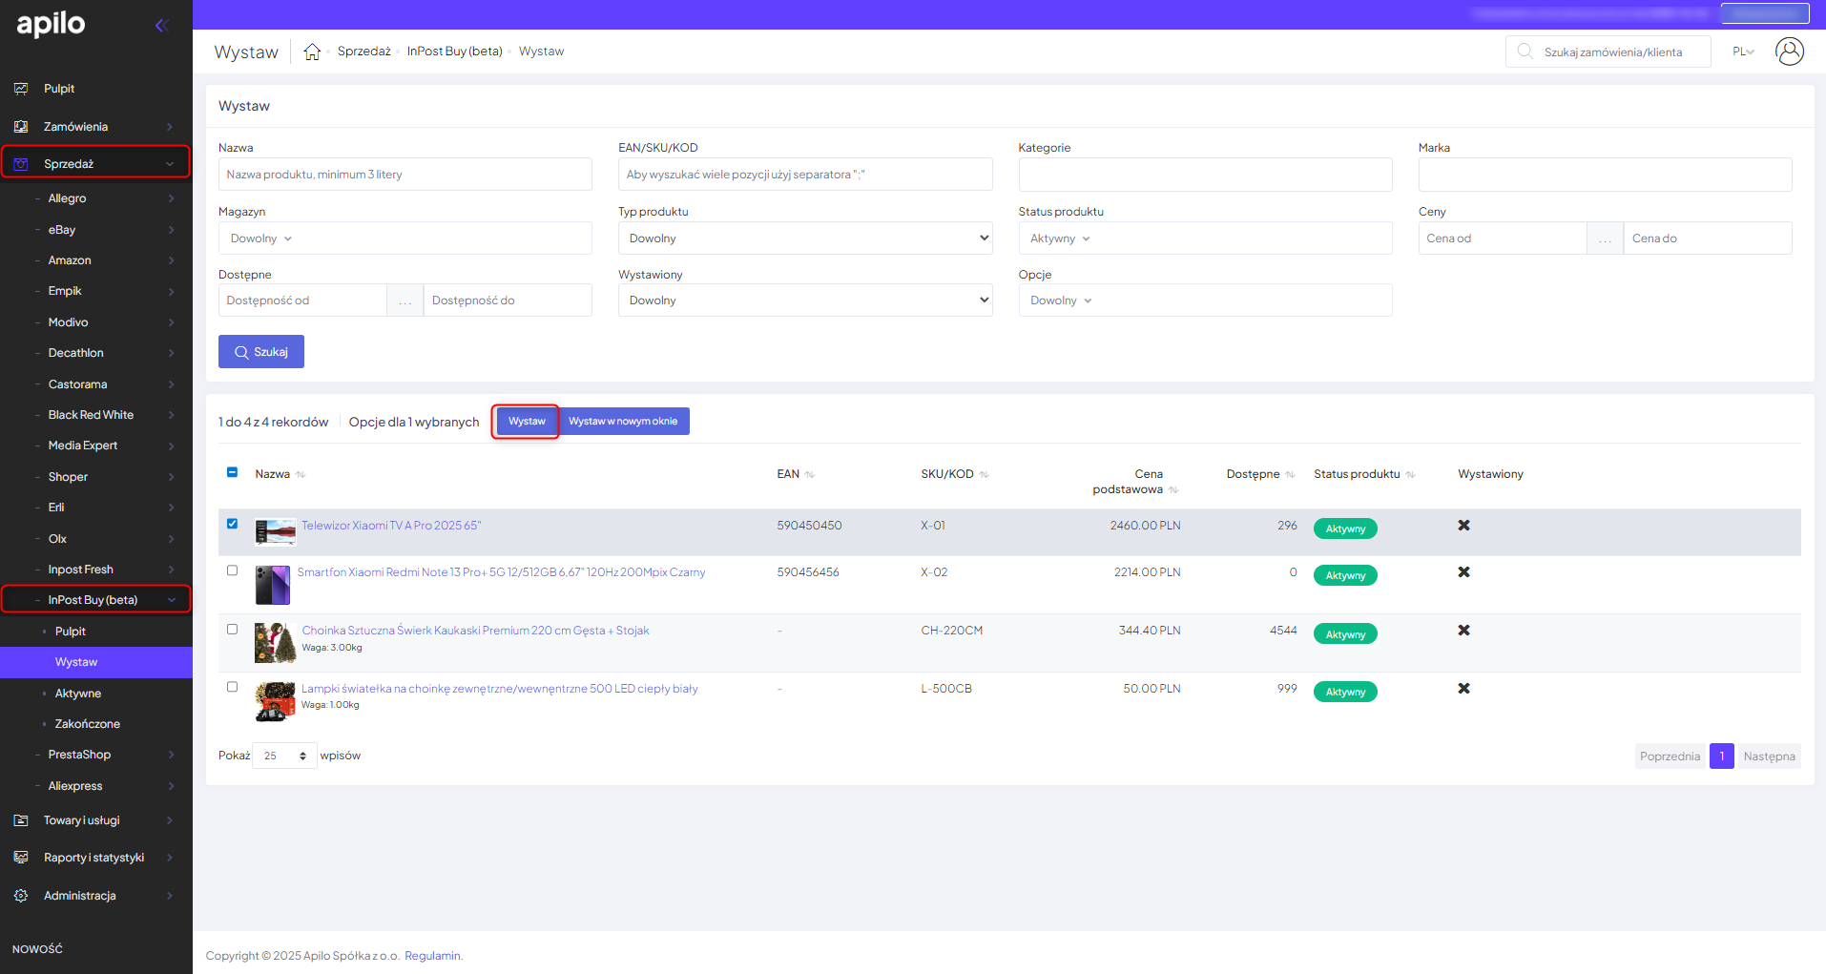Click the Raporty i statystyki icon

pos(21,858)
